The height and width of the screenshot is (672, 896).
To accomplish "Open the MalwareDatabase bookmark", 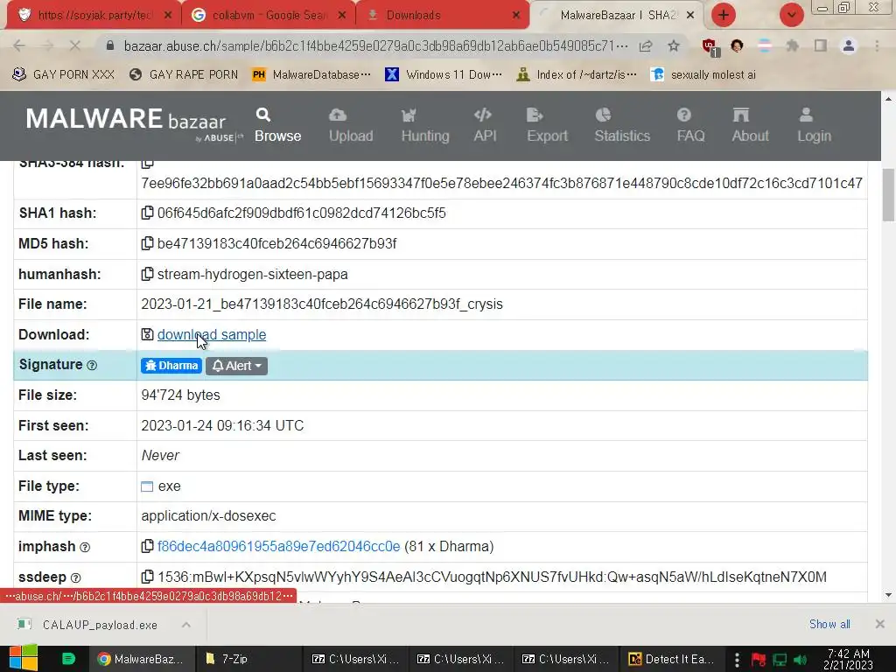I will (x=312, y=75).
